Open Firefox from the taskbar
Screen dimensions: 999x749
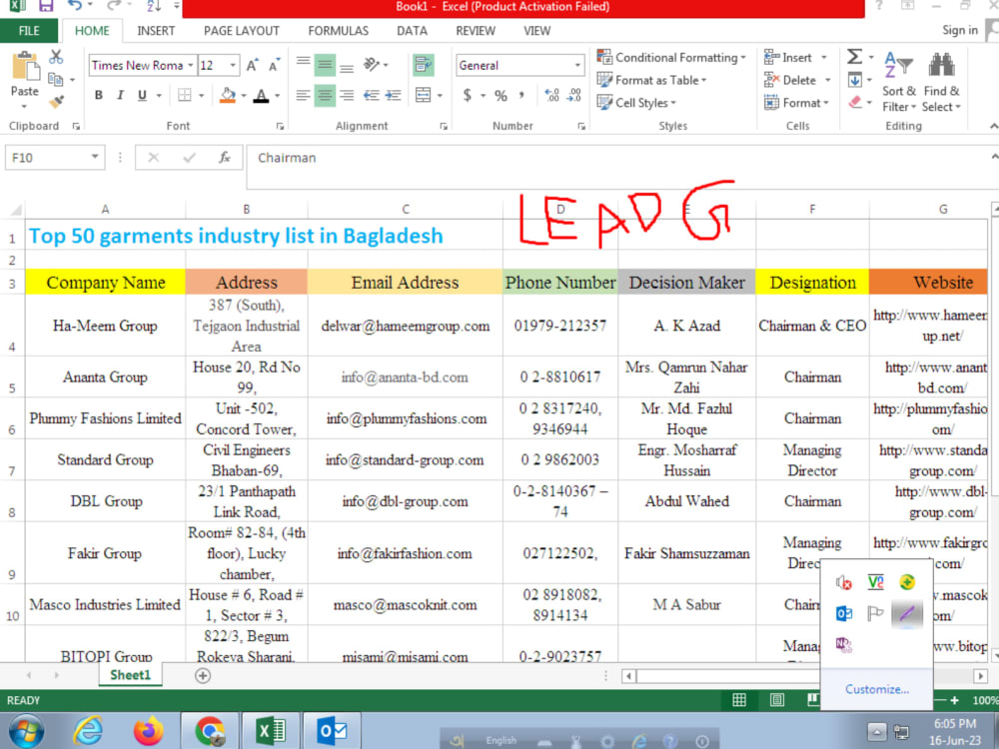[148, 731]
